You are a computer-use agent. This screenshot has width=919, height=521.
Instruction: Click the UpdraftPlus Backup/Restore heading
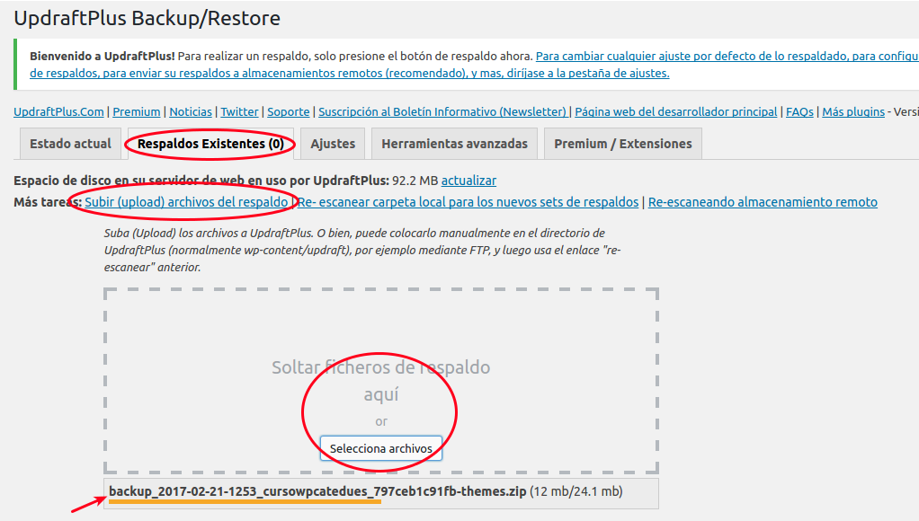147,18
